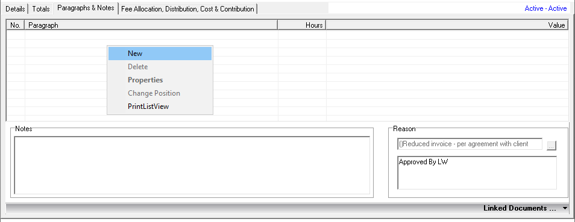Image resolution: width=575 pixels, height=222 pixels.
Task: Click Change Position menu entry
Action: point(160,93)
